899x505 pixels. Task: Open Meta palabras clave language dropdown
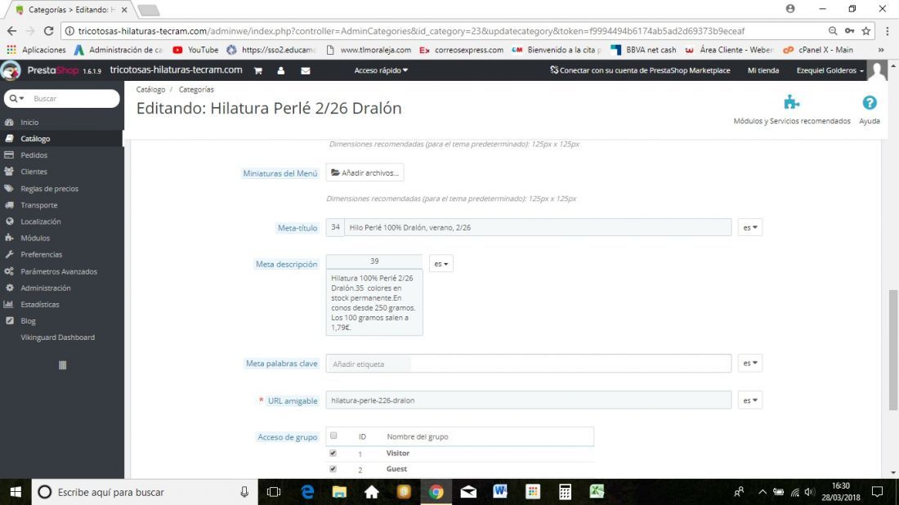750,363
